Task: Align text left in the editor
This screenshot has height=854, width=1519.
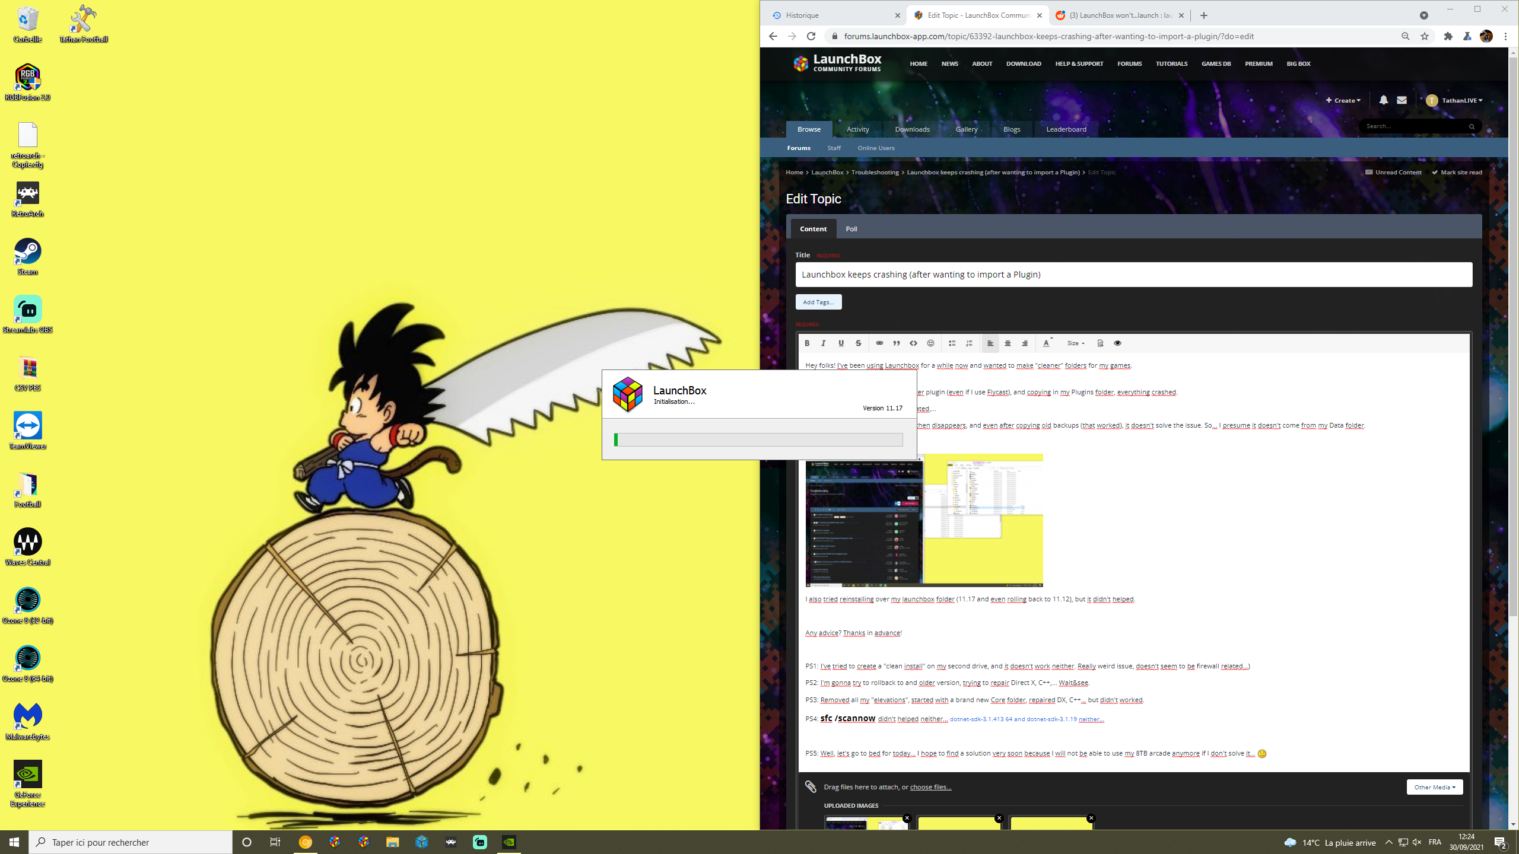Action: click(990, 343)
